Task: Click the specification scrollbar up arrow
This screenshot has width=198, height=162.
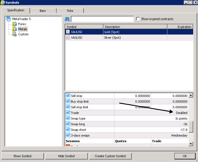Action: [x=191, y=96]
